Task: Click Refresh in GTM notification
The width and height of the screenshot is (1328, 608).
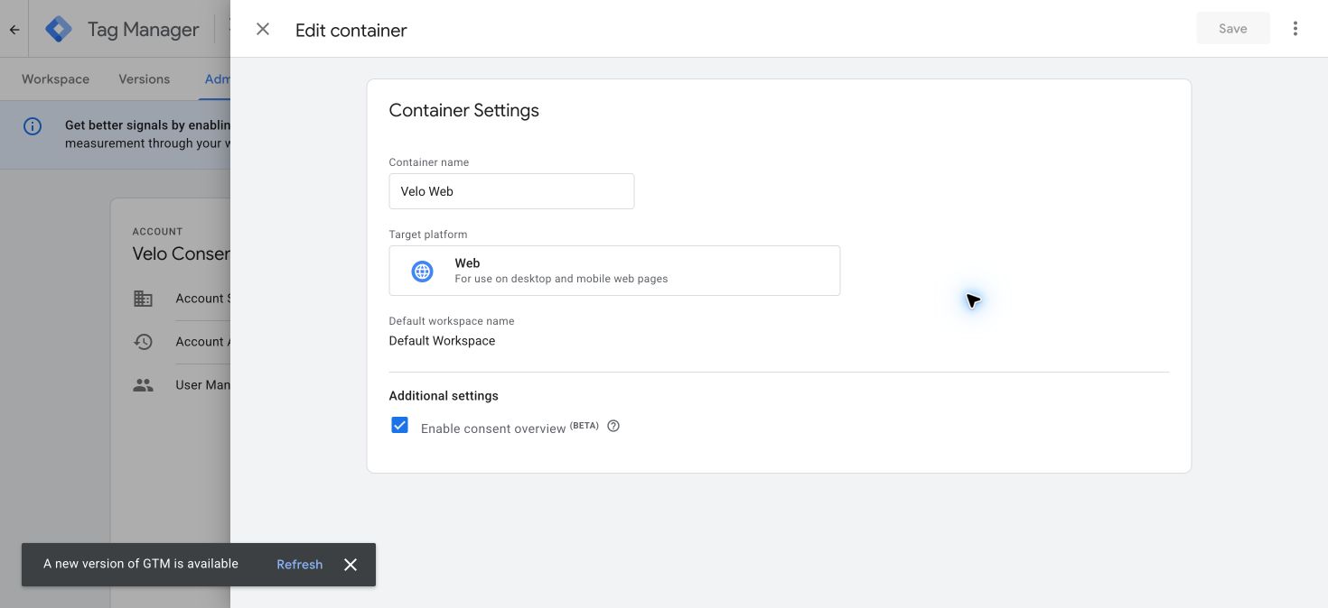Action: click(x=299, y=565)
